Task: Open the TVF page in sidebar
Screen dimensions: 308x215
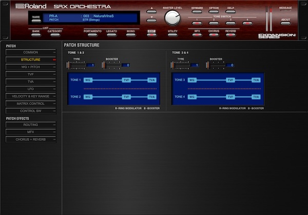Action: tap(31, 74)
